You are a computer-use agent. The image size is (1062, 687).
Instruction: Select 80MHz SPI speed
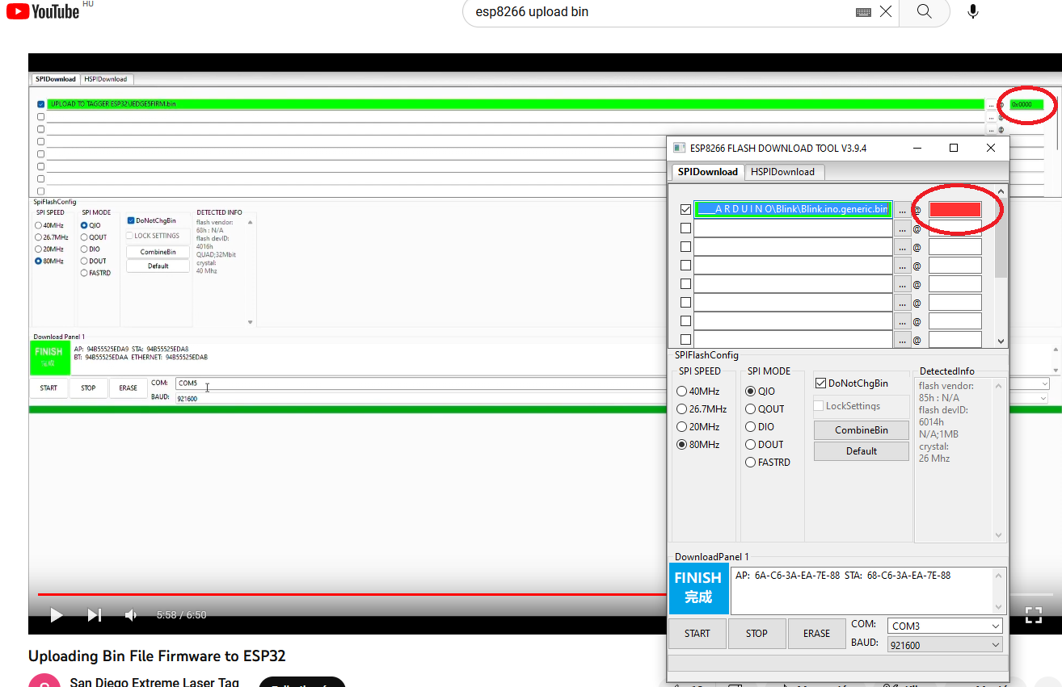(x=698, y=445)
